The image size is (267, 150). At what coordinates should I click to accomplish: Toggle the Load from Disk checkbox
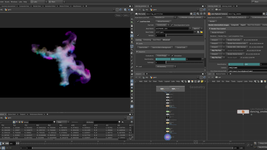(x=138, y=21)
